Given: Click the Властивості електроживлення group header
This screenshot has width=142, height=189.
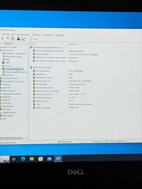Looking at the screenshot, I should (46, 48).
